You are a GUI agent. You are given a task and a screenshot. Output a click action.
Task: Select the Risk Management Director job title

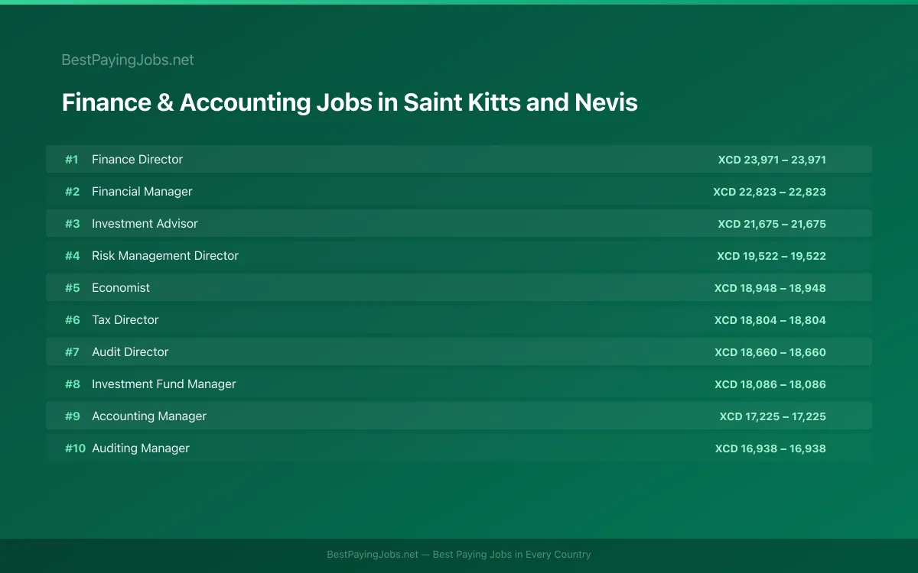point(165,256)
